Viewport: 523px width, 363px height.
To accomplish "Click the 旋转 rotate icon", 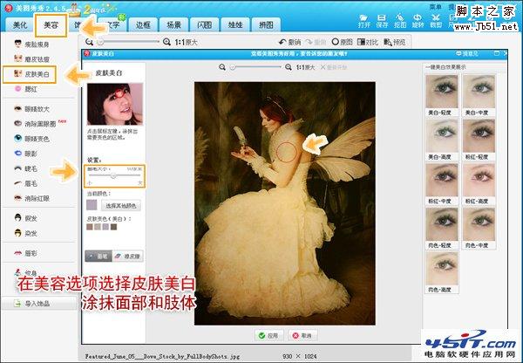I will 418,21.
